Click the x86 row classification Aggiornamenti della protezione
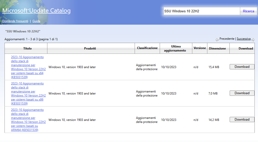This screenshot has width=258, height=142. [x=147, y=93]
